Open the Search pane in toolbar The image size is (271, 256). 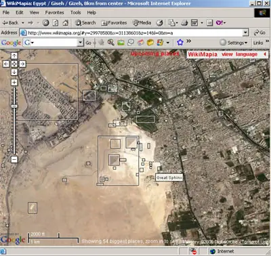click(85, 22)
